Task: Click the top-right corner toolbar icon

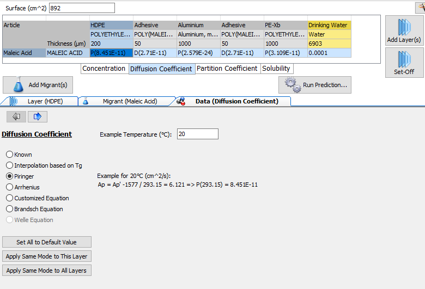Action: pyautogui.click(x=420, y=7)
